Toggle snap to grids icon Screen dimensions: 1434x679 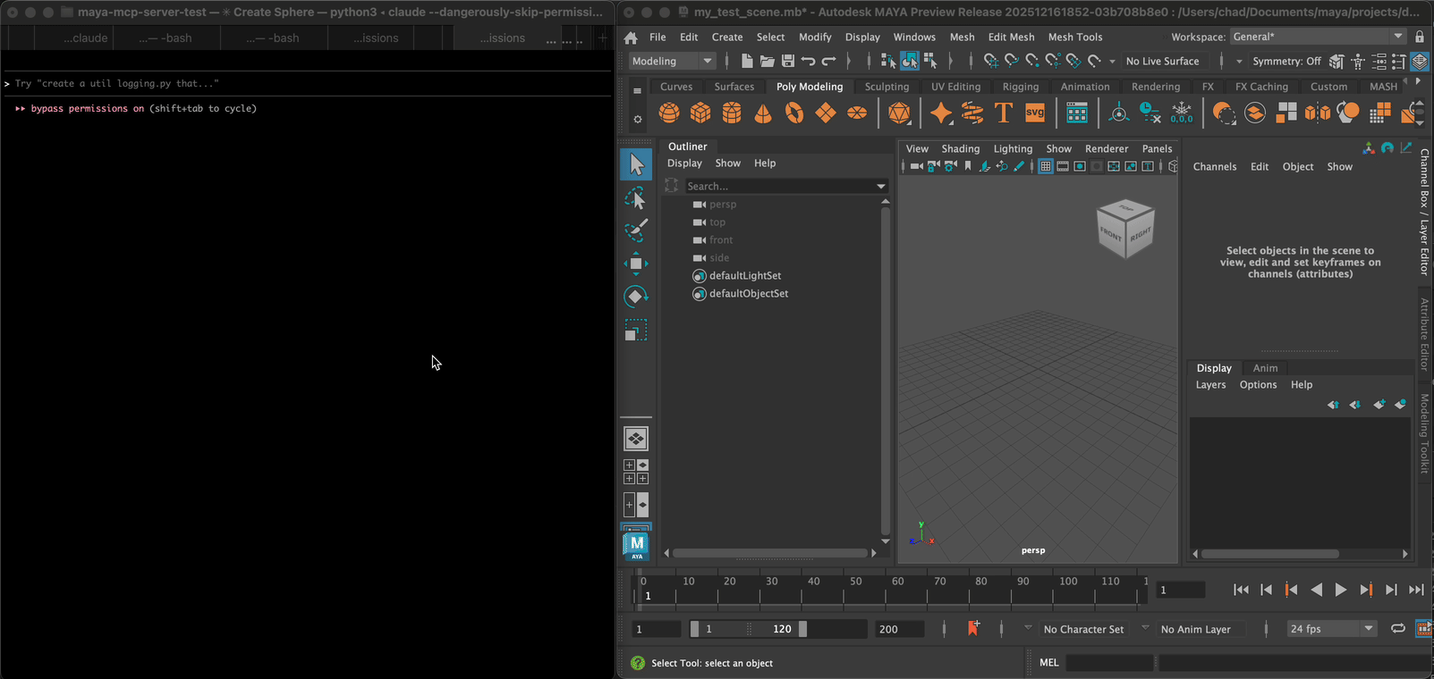point(990,61)
